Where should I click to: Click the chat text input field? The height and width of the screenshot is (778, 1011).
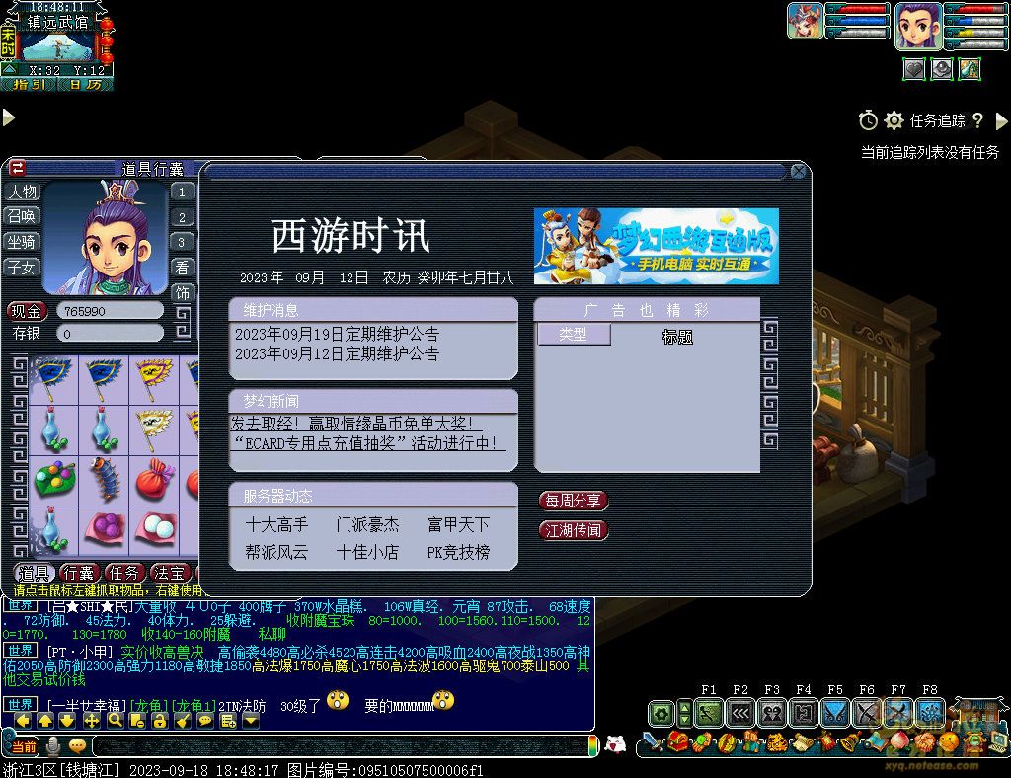[x=342, y=745]
